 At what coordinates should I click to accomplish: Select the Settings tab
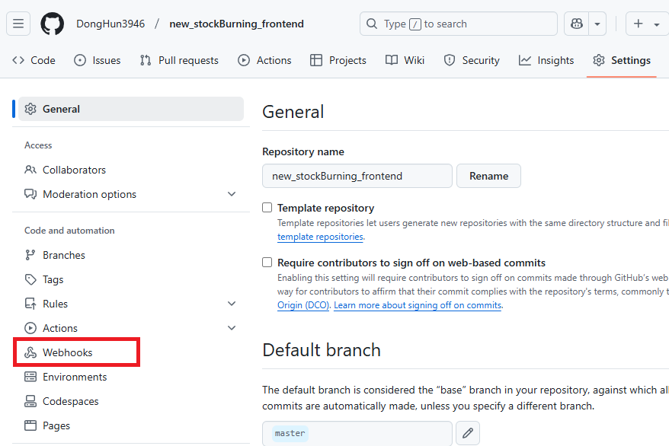point(622,60)
